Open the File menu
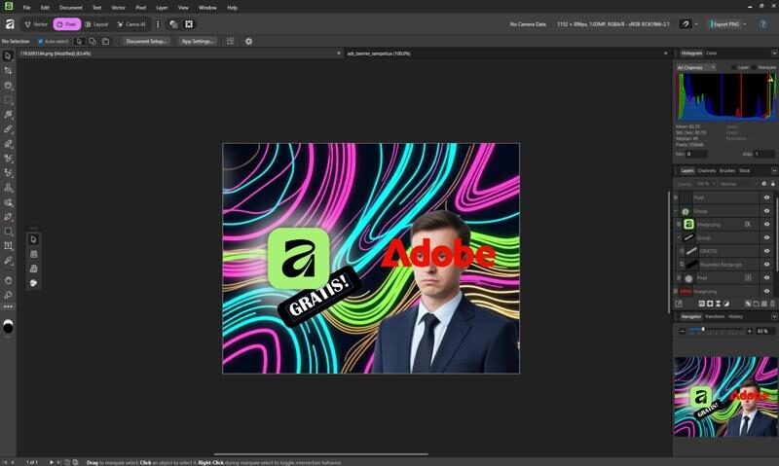This screenshot has height=466, width=779. pos(26,8)
